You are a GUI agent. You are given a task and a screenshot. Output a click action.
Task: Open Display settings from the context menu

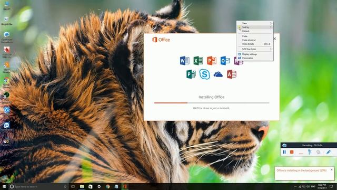click(255, 54)
